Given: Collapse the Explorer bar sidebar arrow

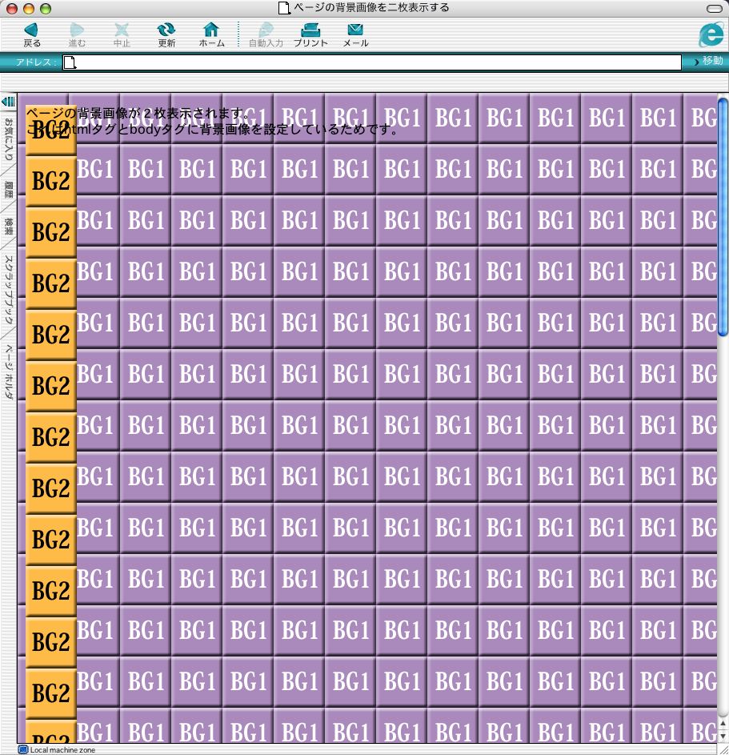Looking at the screenshot, I should point(8,102).
